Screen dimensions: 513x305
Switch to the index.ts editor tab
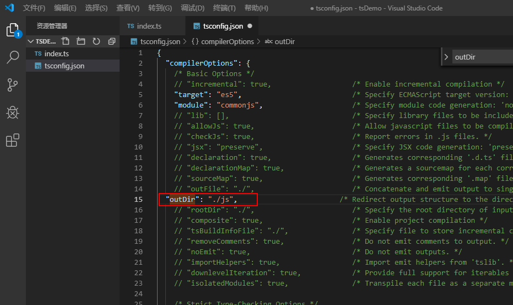152,26
